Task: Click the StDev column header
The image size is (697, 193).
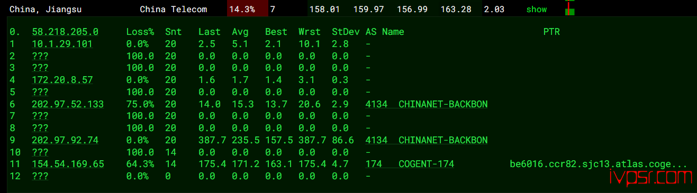Action: click(346, 32)
